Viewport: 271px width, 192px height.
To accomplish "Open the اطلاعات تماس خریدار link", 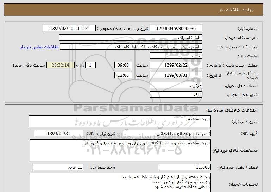I will [39, 47].
